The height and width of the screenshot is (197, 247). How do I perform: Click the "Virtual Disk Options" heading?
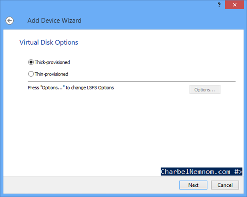pos(49,42)
